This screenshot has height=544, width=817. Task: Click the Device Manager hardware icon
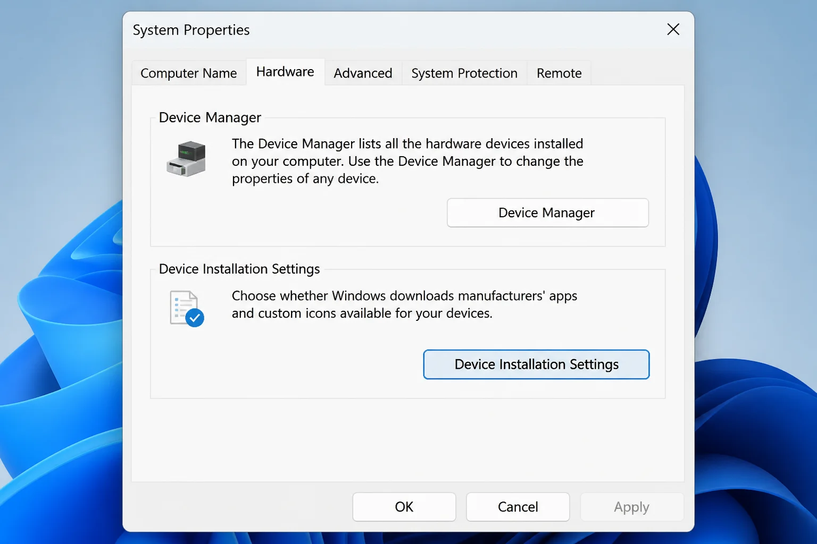[186, 159]
